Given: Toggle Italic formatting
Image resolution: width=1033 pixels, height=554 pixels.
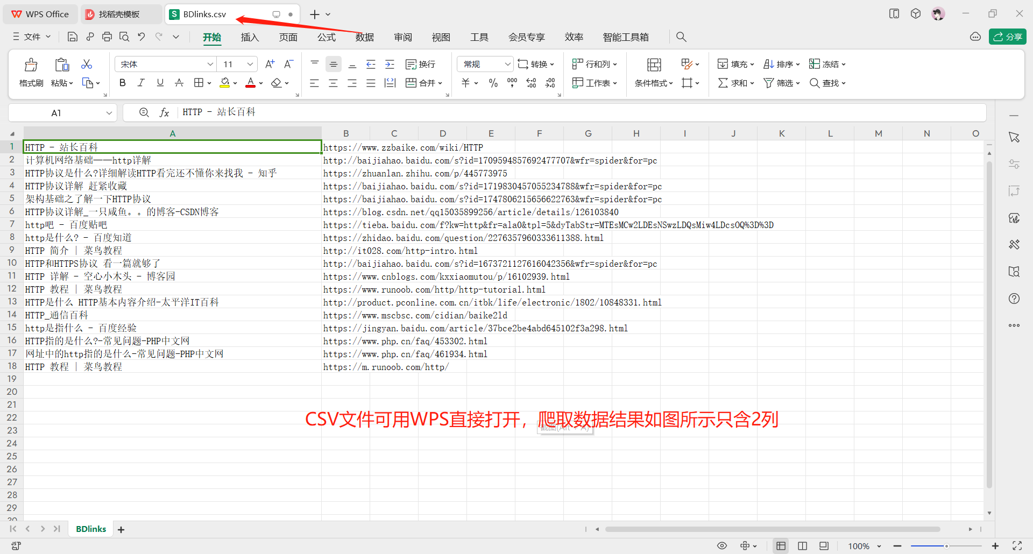Looking at the screenshot, I should click(141, 83).
